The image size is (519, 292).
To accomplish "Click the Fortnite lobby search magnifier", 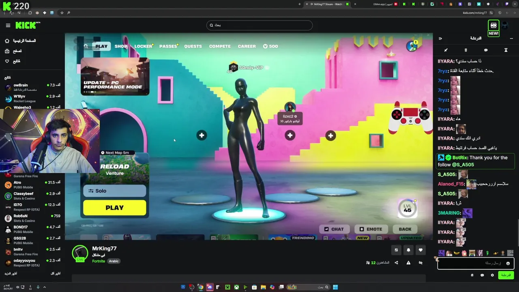I will point(86,46).
